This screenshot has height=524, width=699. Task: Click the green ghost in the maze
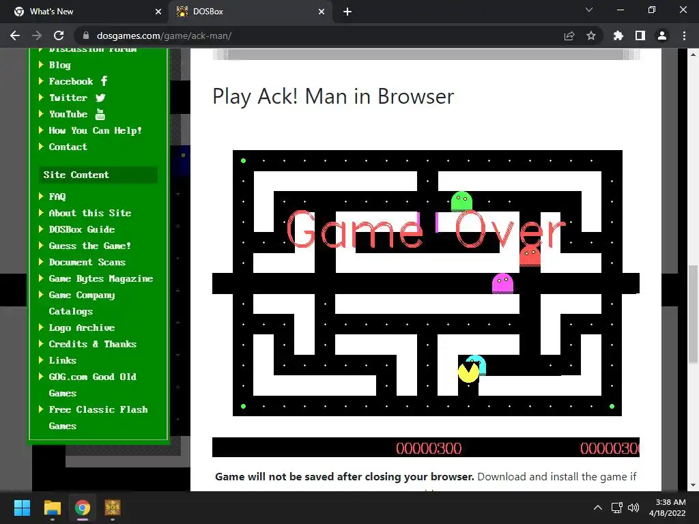[461, 201]
